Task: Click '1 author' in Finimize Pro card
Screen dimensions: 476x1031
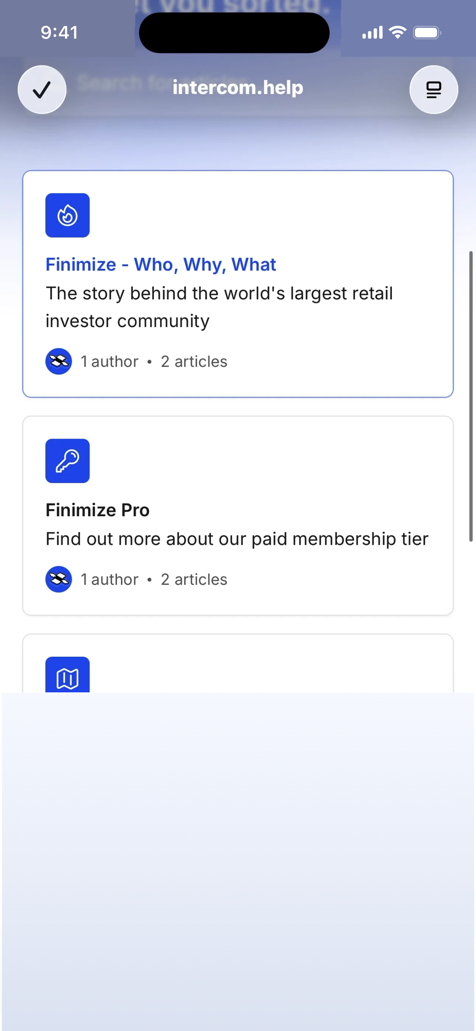Action: point(109,579)
